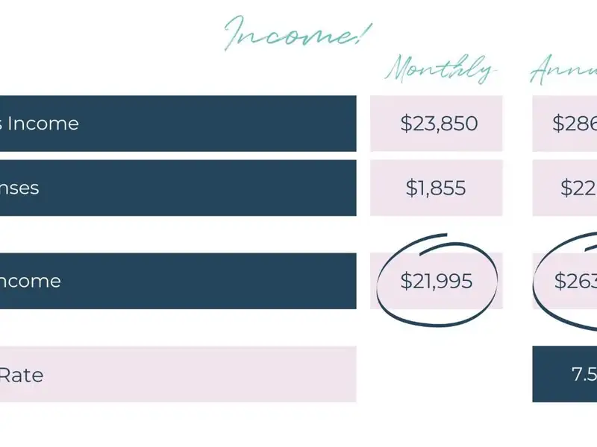The width and height of the screenshot is (597, 447).
Task: Select the Income row label bar
Action: click(x=178, y=124)
